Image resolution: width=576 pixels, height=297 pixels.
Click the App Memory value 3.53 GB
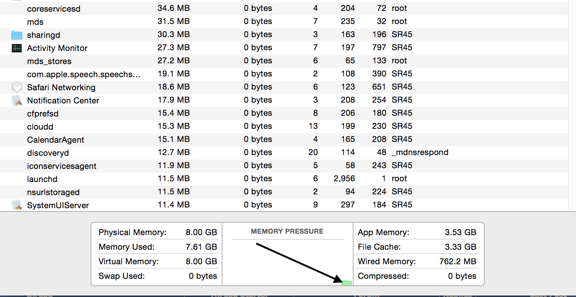(x=461, y=232)
